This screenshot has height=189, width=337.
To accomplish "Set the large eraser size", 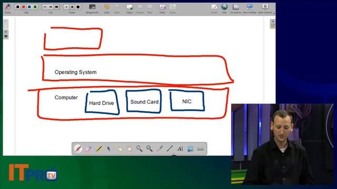I will click(x=78, y=7).
